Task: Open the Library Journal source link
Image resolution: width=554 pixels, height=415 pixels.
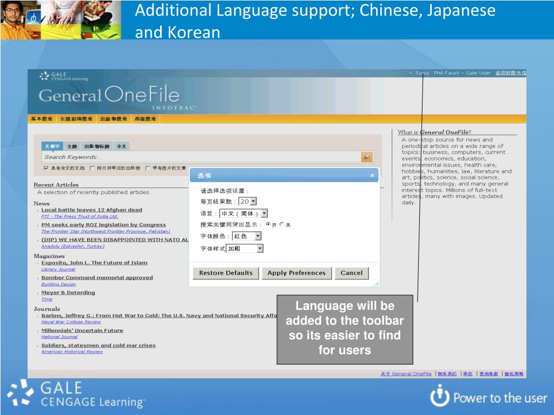Action: [x=58, y=270]
